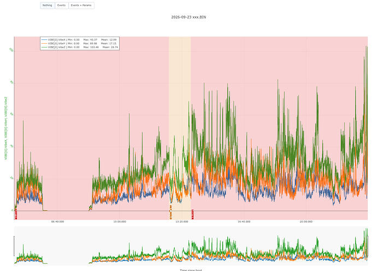Image resolution: width=377 pixels, height=271 pixels.
Task: Click the LOITER marker after ALT_HOLD
Action: pos(192,215)
